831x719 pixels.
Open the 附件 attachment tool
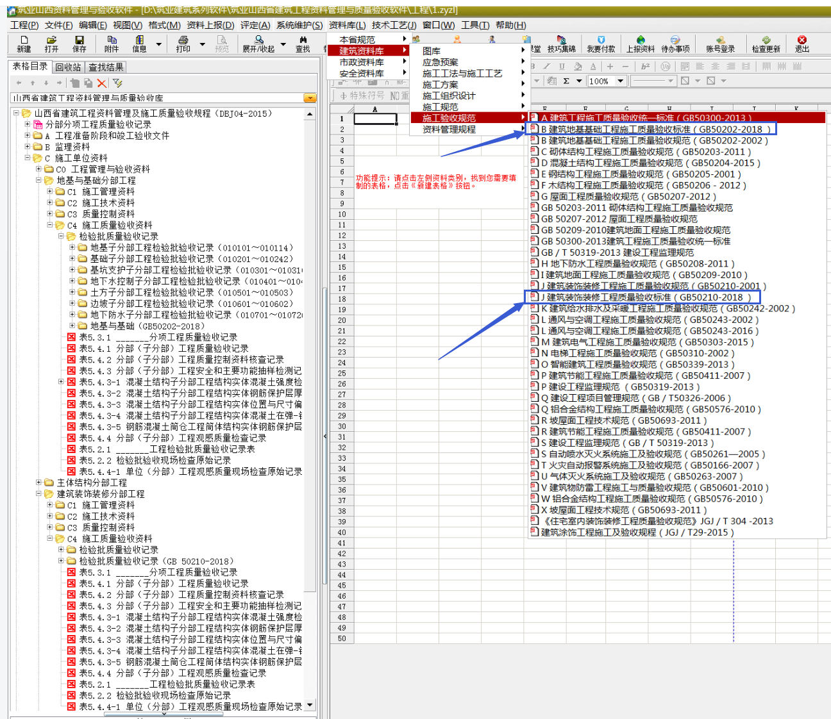point(112,44)
